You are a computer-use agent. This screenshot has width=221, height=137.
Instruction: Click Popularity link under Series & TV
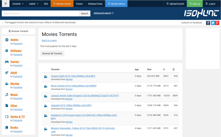pyautogui.click(x=18, y=120)
